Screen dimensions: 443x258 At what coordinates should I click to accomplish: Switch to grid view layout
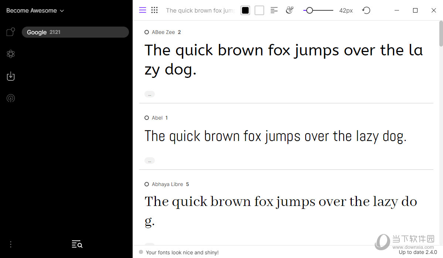(x=154, y=10)
